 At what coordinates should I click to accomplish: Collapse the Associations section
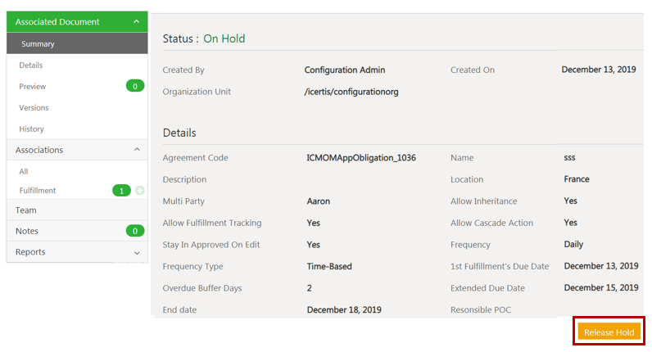point(136,151)
